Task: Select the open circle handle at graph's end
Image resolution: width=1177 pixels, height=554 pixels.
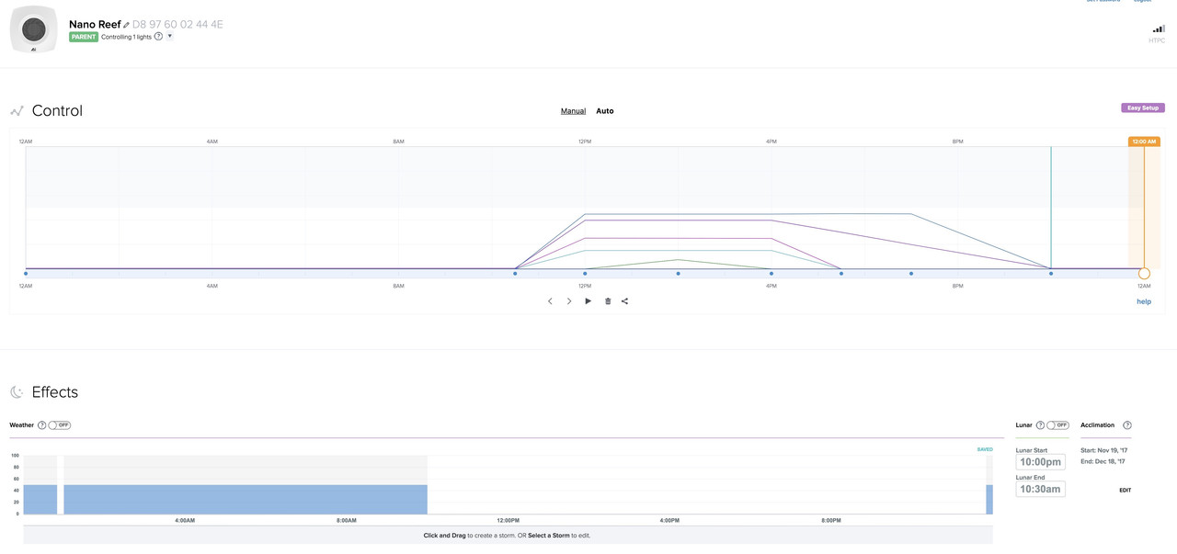Action: pos(1144,273)
